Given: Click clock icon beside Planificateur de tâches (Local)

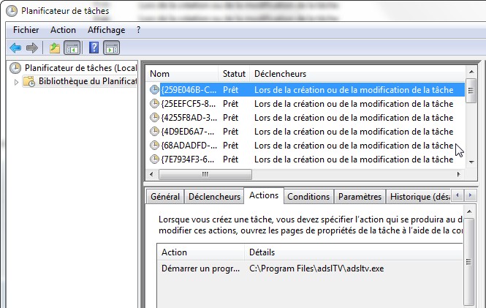Looking at the screenshot, I should (15, 68).
